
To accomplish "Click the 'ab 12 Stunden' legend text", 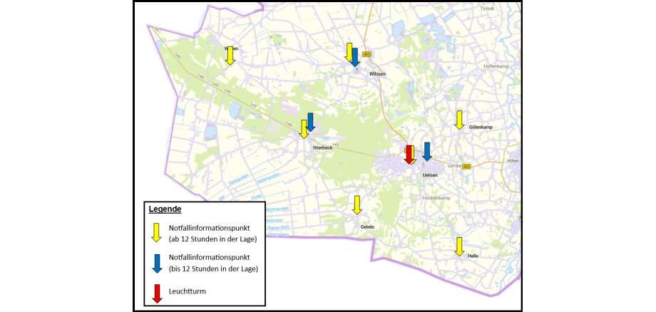I will pos(211,238).
